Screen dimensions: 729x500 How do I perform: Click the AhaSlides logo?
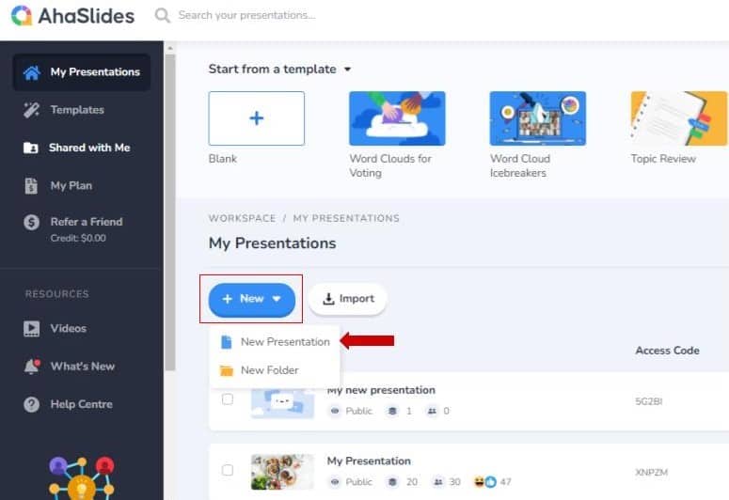72,16
